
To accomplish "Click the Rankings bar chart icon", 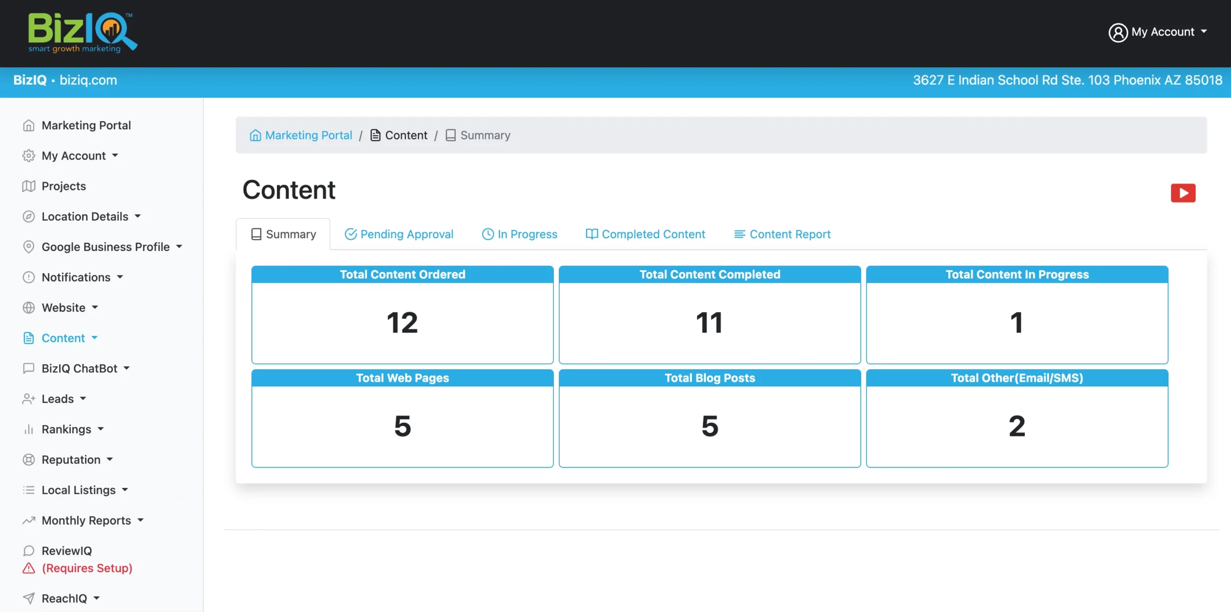I will click(29, 429).
